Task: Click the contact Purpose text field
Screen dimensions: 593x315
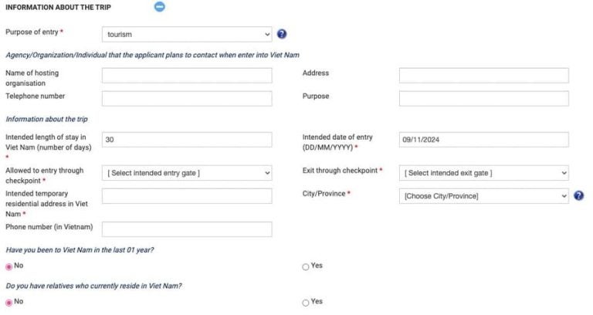Action: [x=483, y=99]
